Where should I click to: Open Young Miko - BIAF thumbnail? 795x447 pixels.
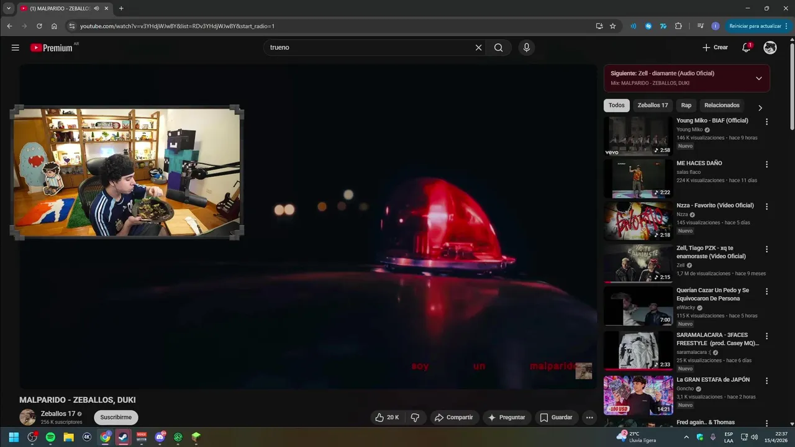pos(638,136)
